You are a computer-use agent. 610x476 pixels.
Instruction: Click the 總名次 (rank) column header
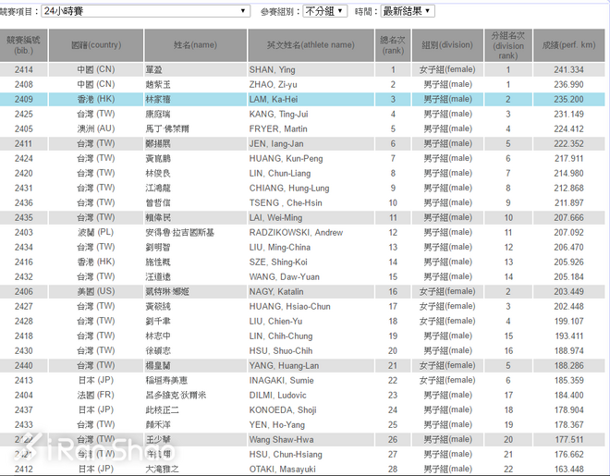point(392,44)
